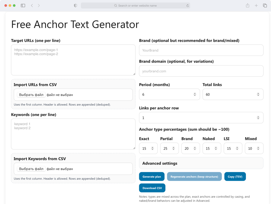Click the Safari address search bar

pyautogui.click(x=135, y=6)
